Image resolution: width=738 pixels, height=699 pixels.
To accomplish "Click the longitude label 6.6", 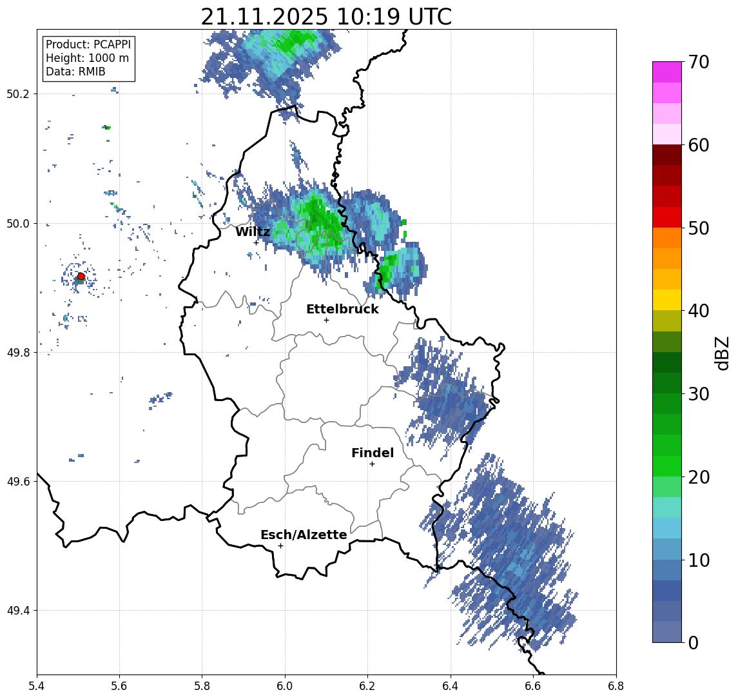I will click(x=534, y=686).
